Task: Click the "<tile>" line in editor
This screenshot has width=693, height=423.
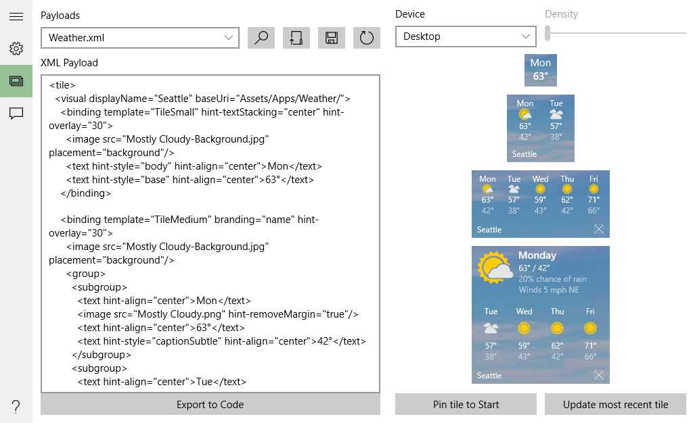Action: pos(62,85)
